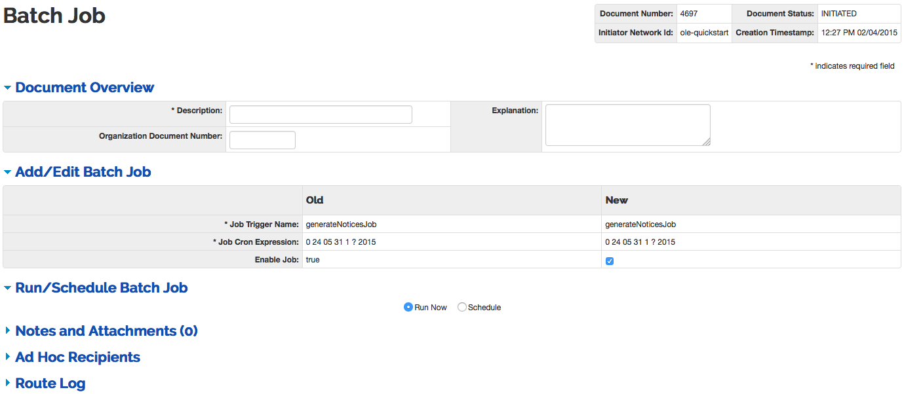Choose the Schedule radio option
The image size is (904, 394).
[x=462, y=308]
